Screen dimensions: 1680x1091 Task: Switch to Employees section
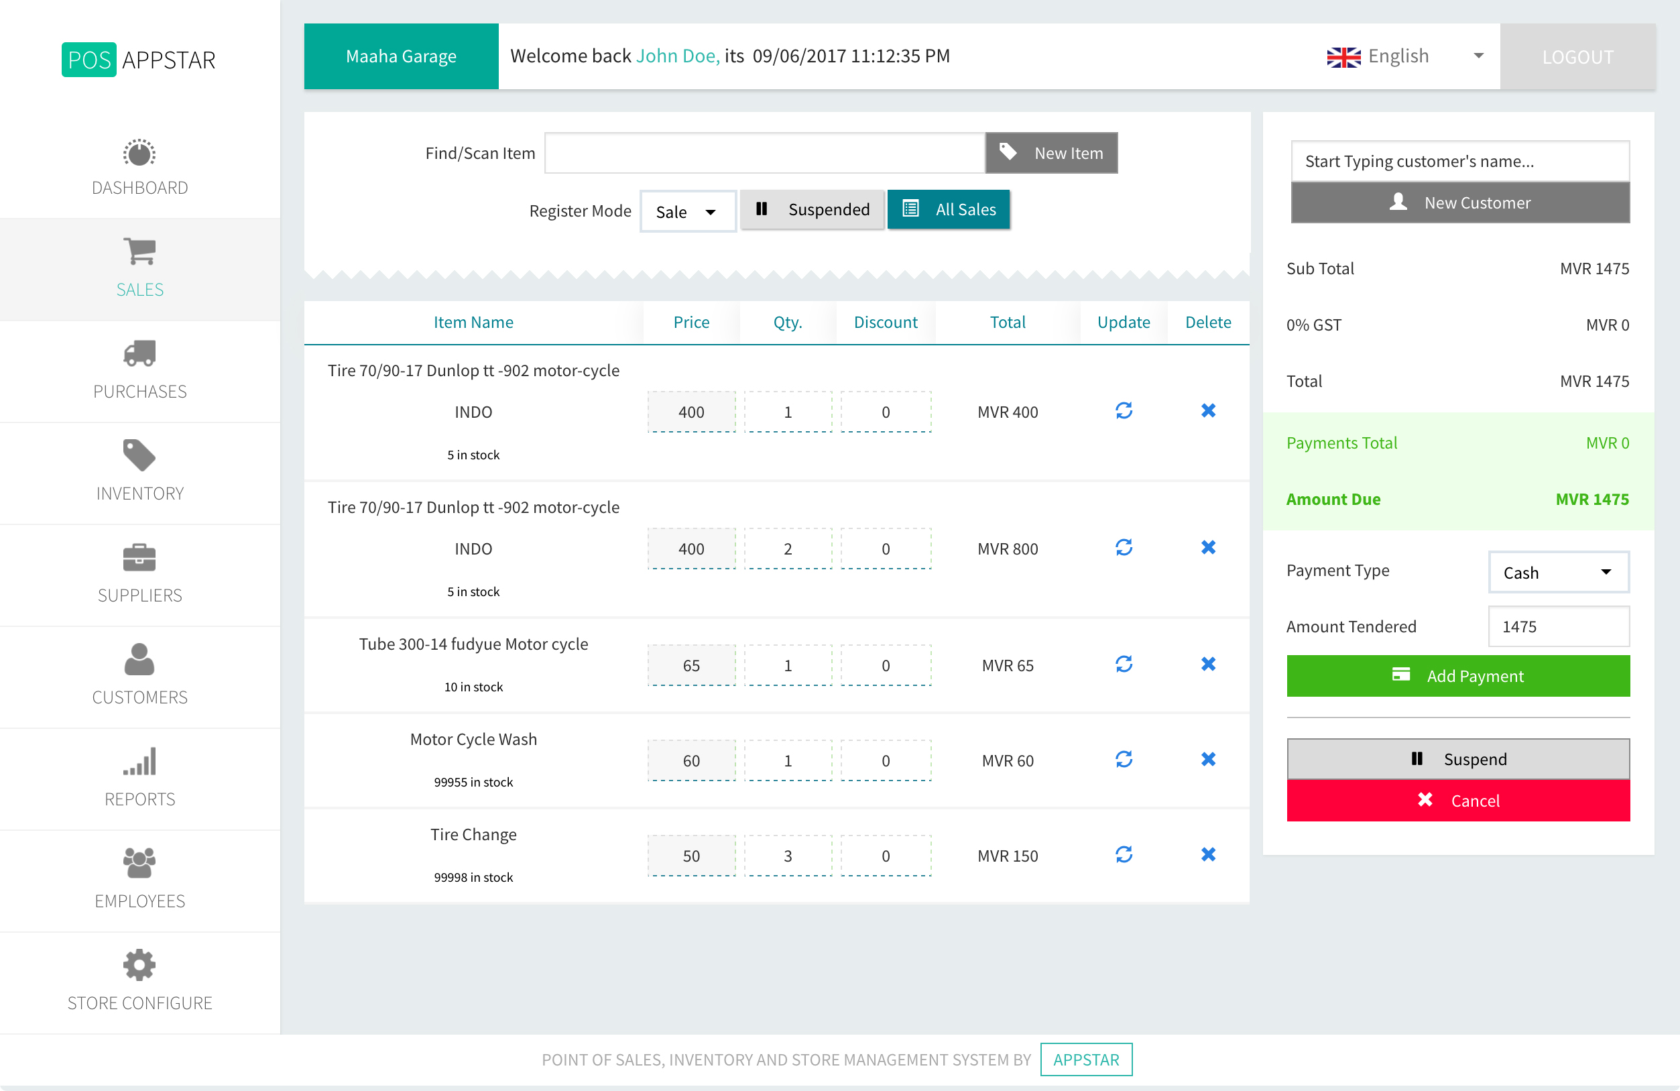(139, 878)
